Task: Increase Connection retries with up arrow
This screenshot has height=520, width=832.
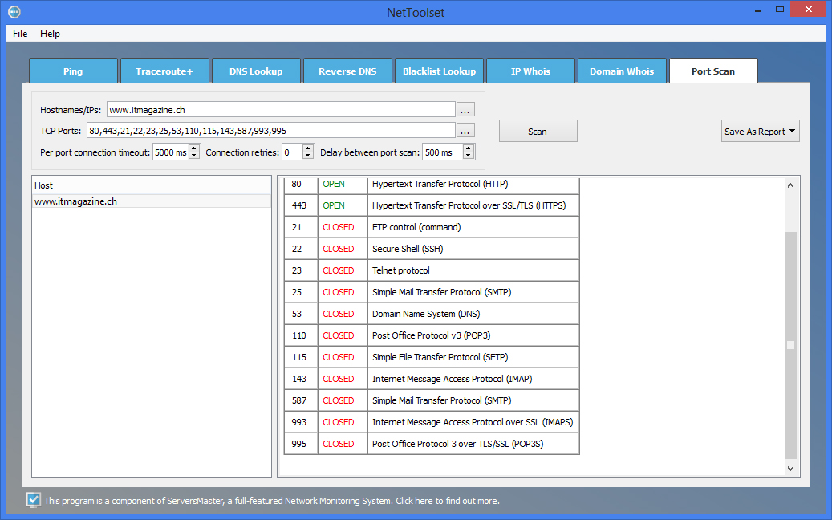Action: (308, 148)
